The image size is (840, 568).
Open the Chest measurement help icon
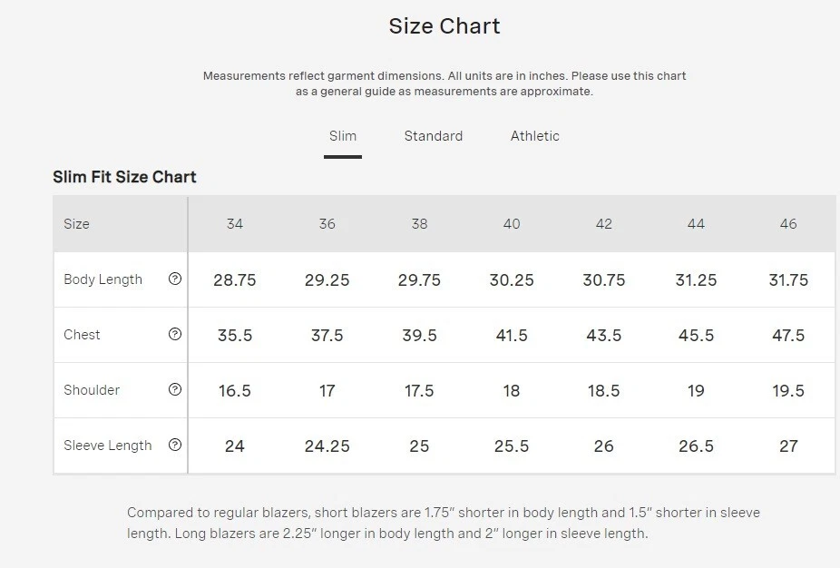coord(175,334)
